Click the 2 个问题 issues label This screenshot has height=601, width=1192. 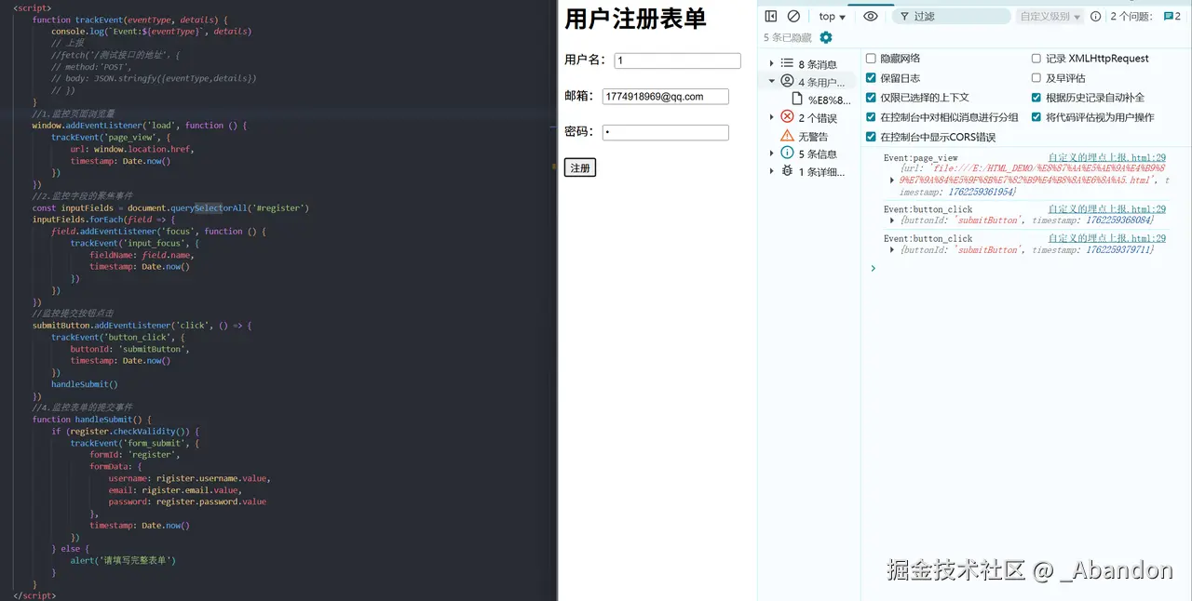[1131, 16]
